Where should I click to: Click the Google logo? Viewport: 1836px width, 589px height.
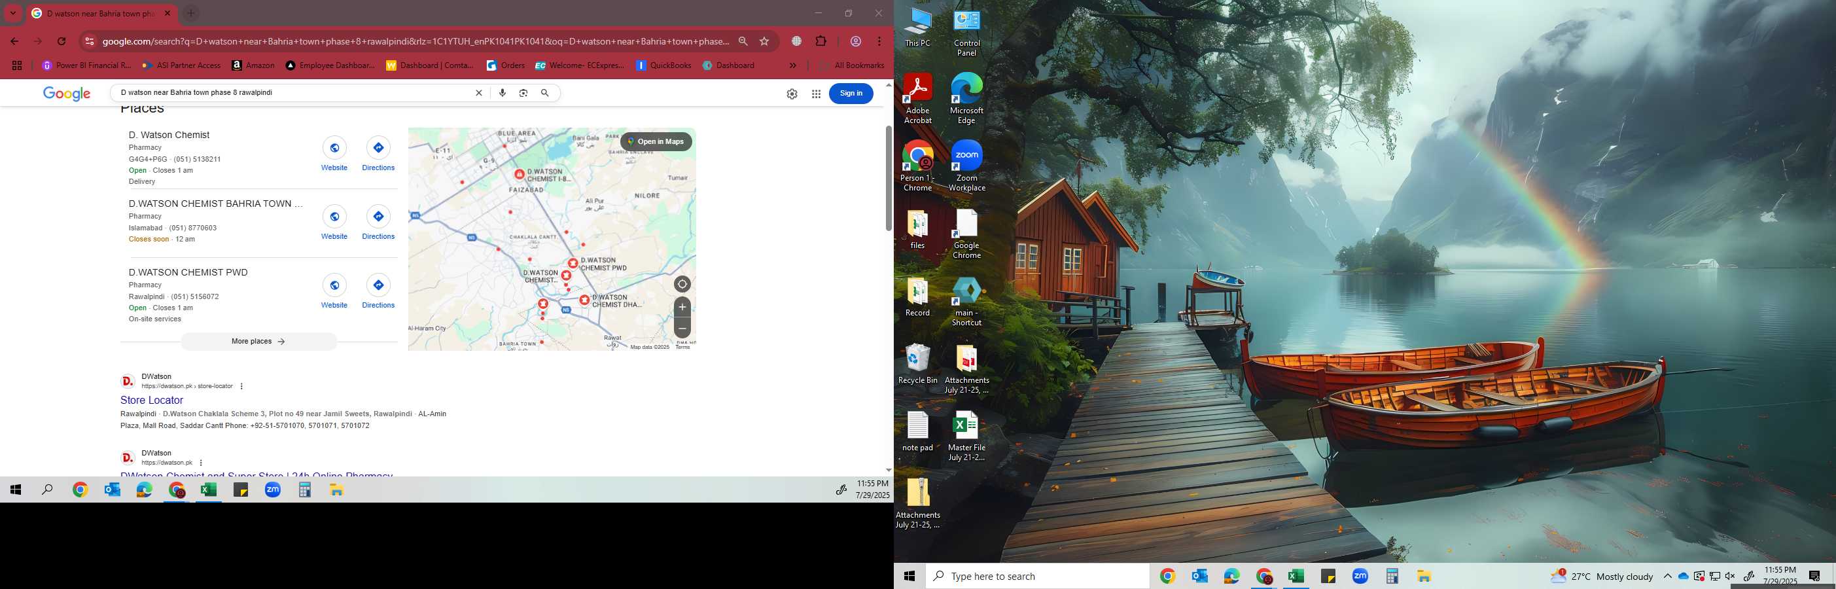pyautogui.click(x=67, y=94)
